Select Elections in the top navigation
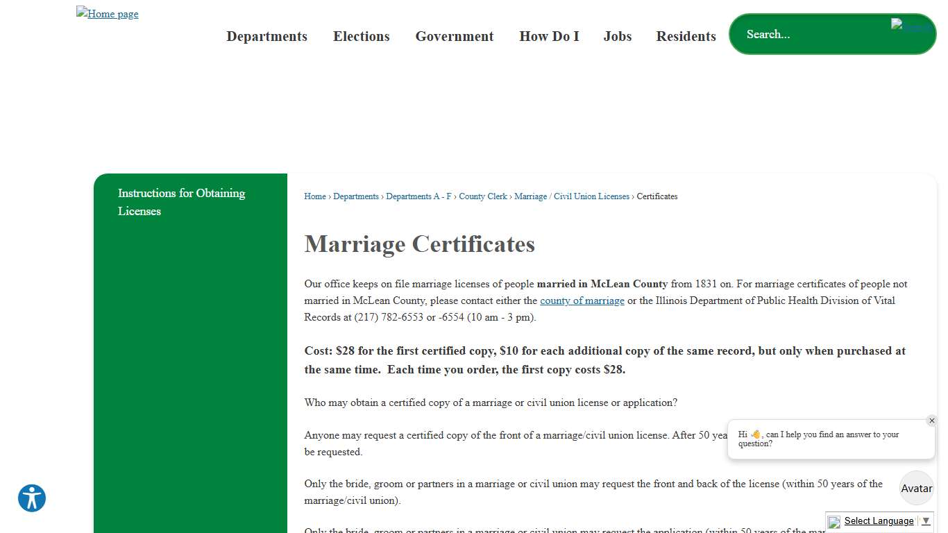948x533 pixels. [x=361, y=36]
